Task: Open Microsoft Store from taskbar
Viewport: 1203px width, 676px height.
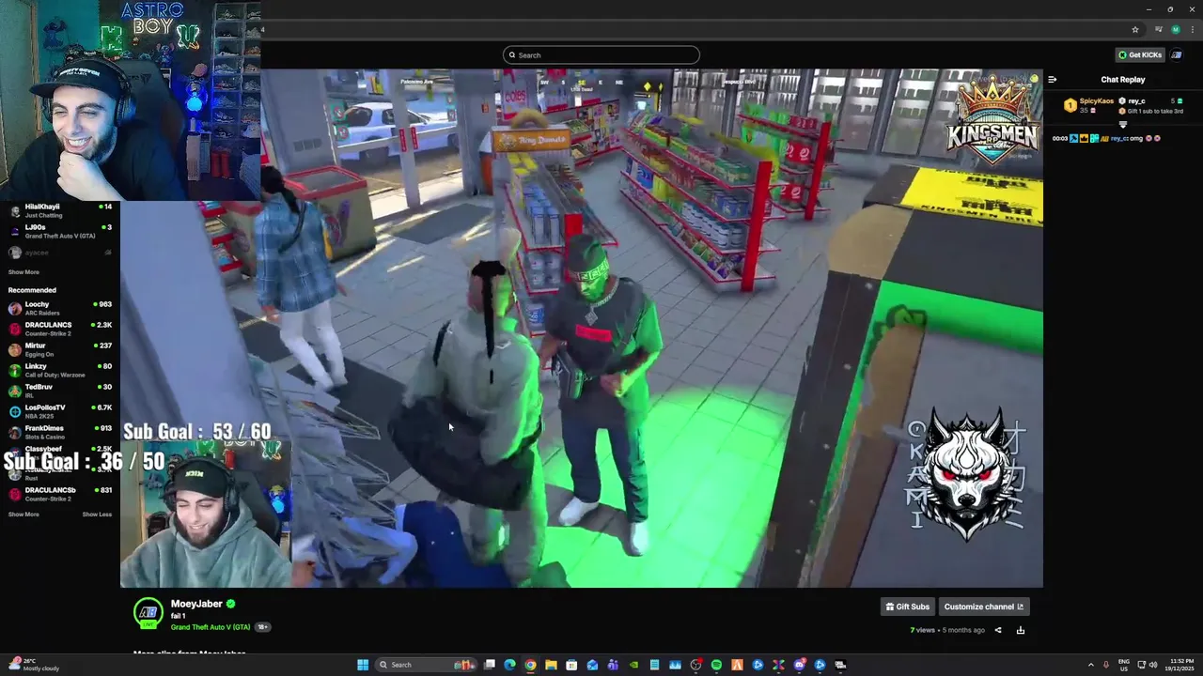Action: coord(571,665)
